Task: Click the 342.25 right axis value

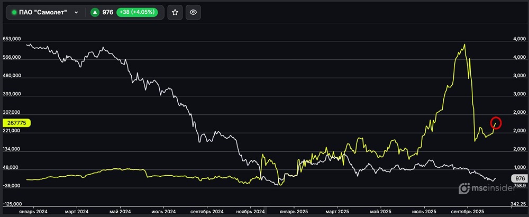Action: (518, 204)
